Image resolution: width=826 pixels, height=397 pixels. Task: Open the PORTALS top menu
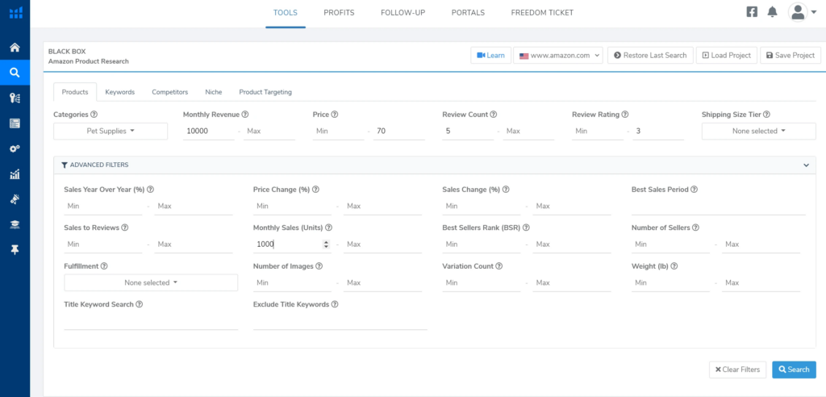[x=468, y=13]
